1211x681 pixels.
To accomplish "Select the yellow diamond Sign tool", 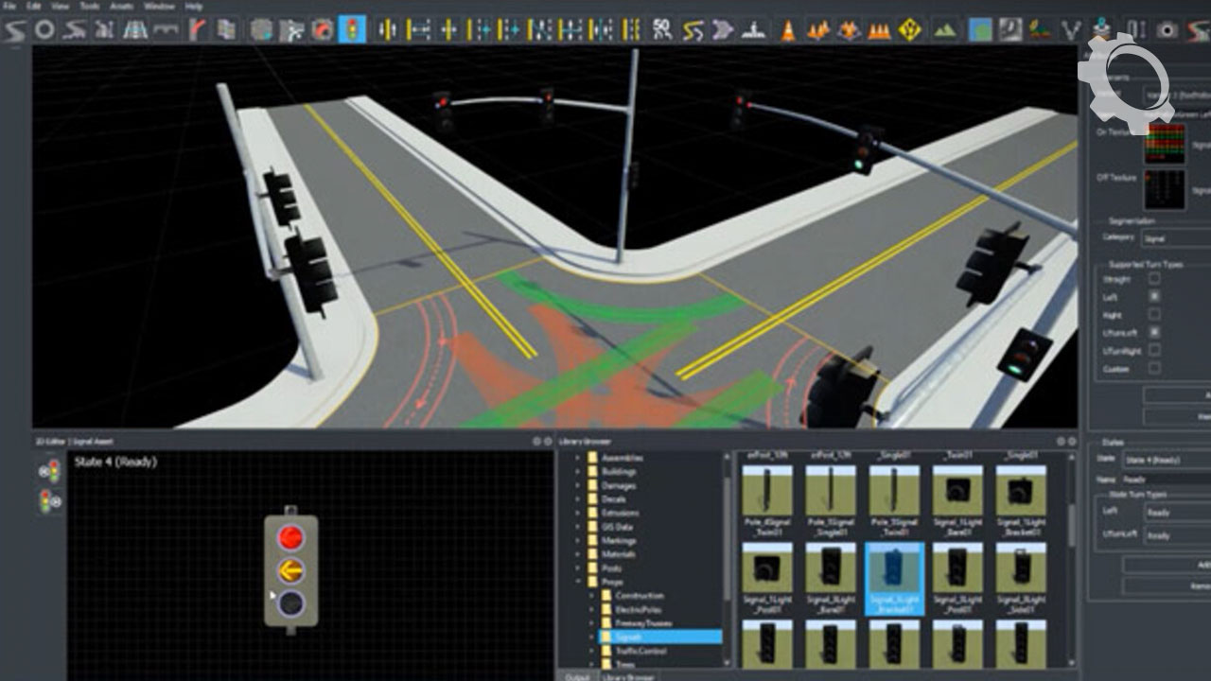I will coord(910,30).
